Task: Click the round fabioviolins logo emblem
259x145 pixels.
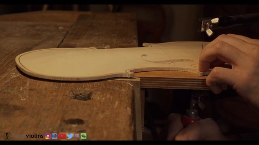Action: (7, 136)
